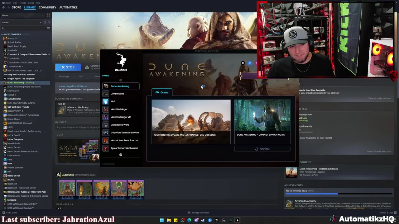This screenshot has height=224, width=399.
Task: Open Help menu
Action: [x=38, y=3]
